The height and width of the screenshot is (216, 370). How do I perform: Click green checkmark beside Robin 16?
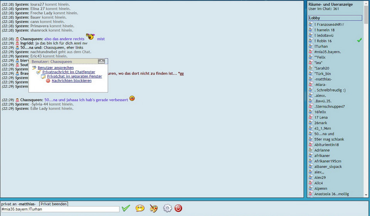tap(359, 40)
